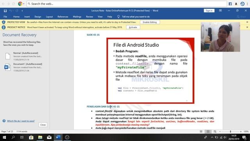Open the Review ribbon tab

tap(89, 16)
